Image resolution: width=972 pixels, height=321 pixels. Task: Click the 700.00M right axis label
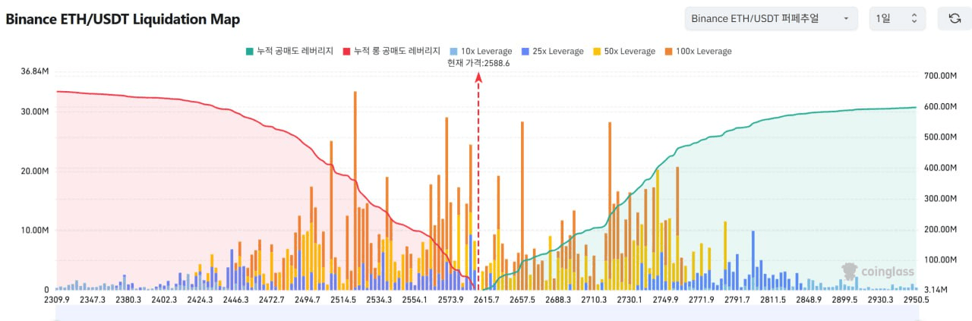[940, 76]
